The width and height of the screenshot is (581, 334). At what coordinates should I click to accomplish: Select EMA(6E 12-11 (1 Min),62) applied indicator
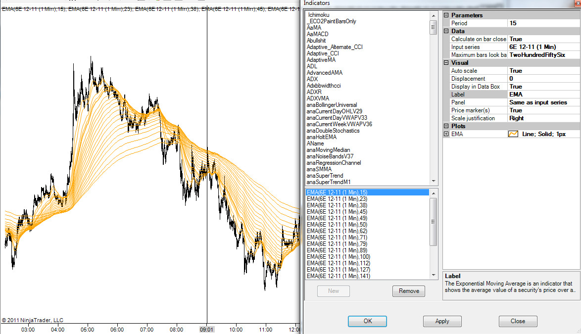(337, 231)
